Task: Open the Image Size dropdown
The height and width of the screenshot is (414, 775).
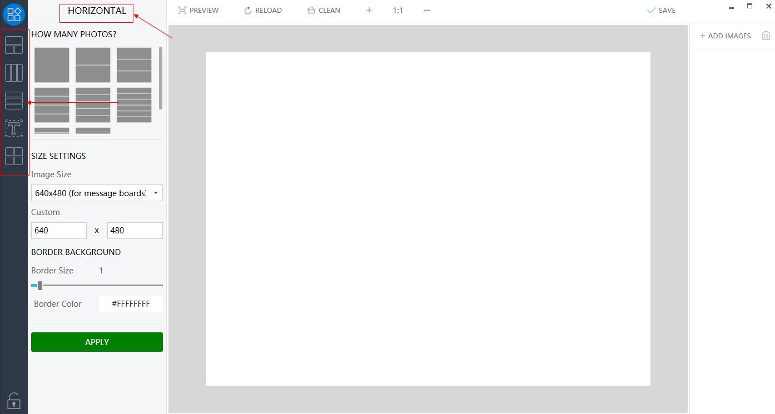Action: tap(97, 193)
